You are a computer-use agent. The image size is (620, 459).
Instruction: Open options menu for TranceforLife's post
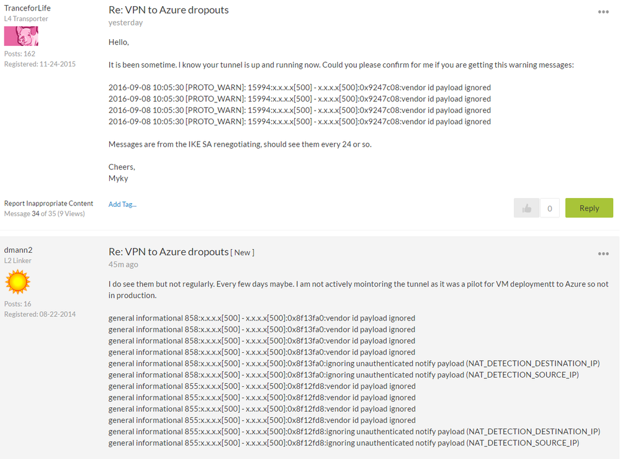pyautogui.click(x=603, y=12)
